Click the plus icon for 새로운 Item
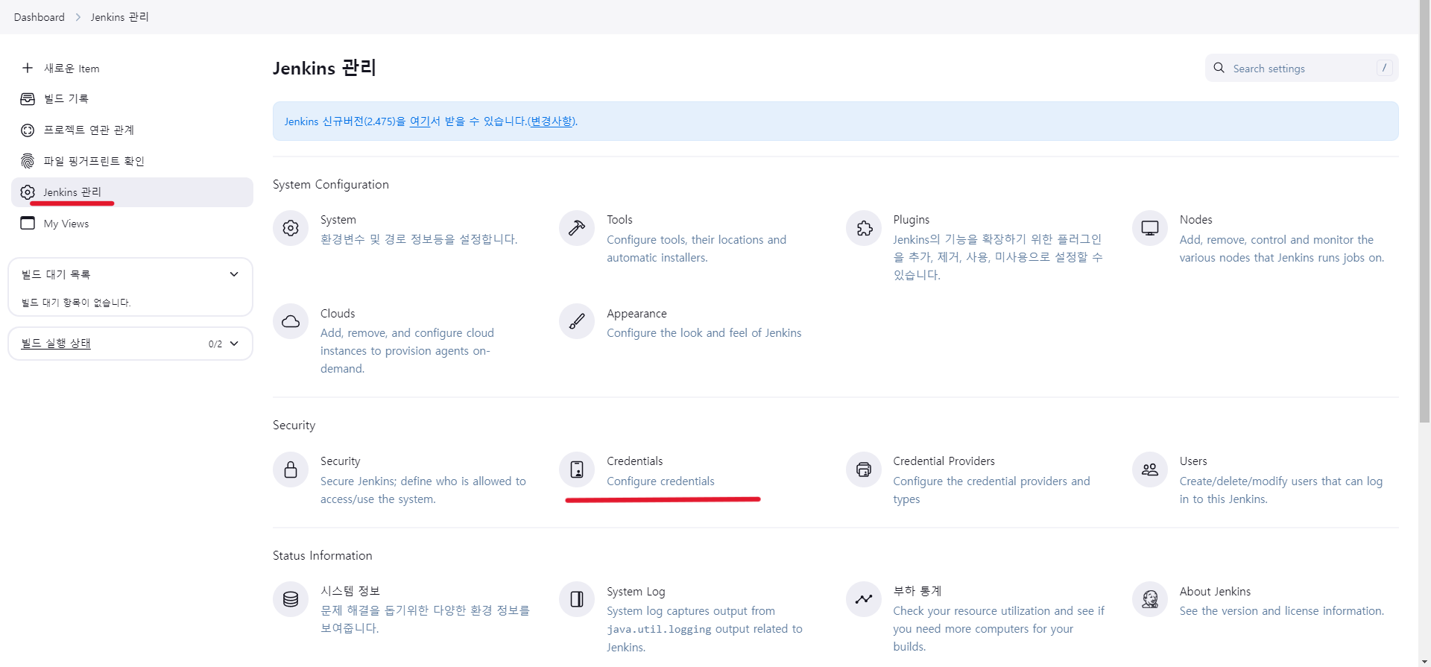 tap(28, 68)
